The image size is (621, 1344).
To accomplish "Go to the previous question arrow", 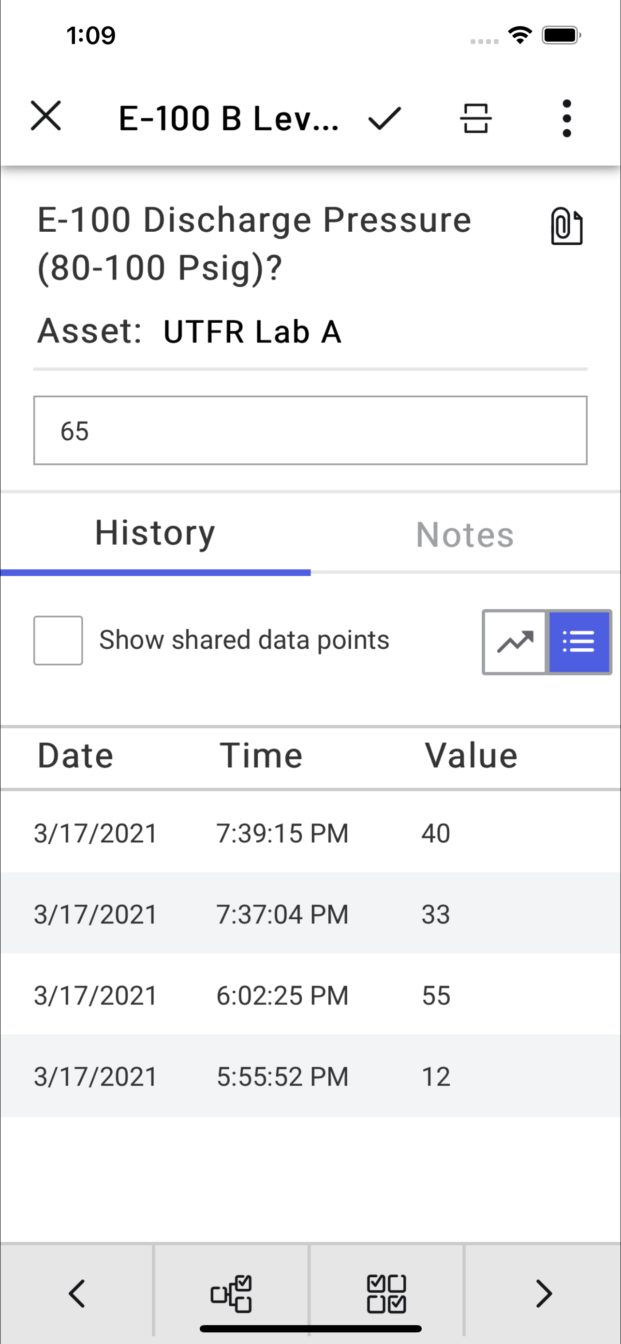I will [76, 1293].
